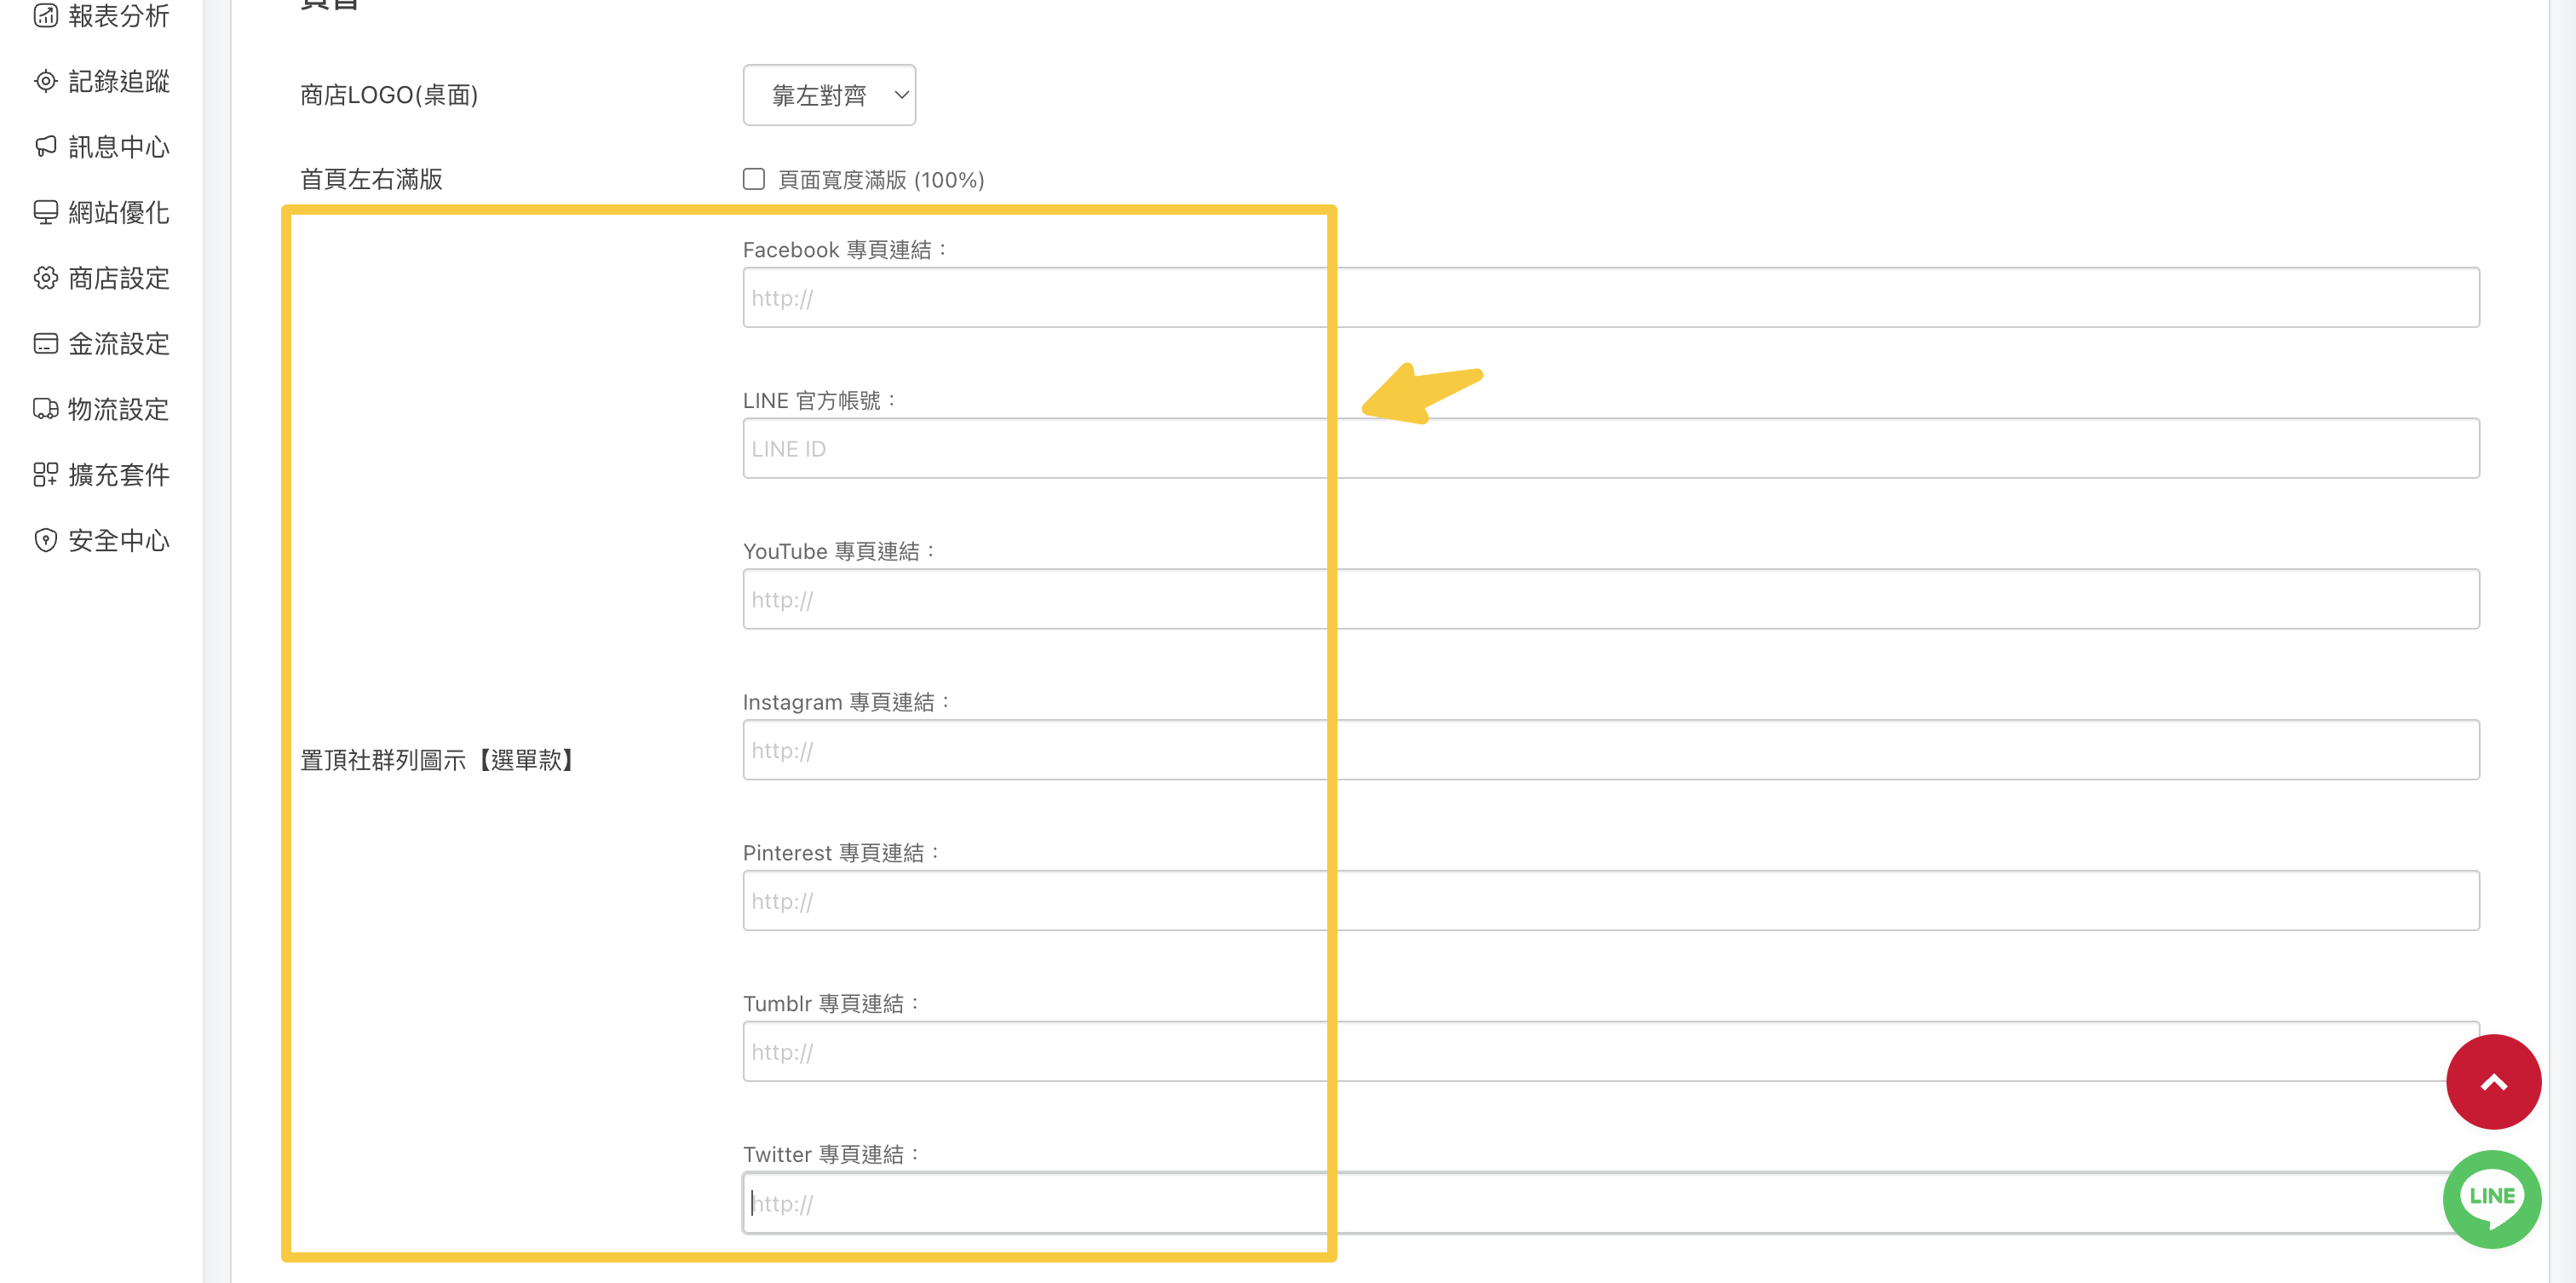
Task: Click the LINE 官方帳號 ID field
Action: point(1610,449)
